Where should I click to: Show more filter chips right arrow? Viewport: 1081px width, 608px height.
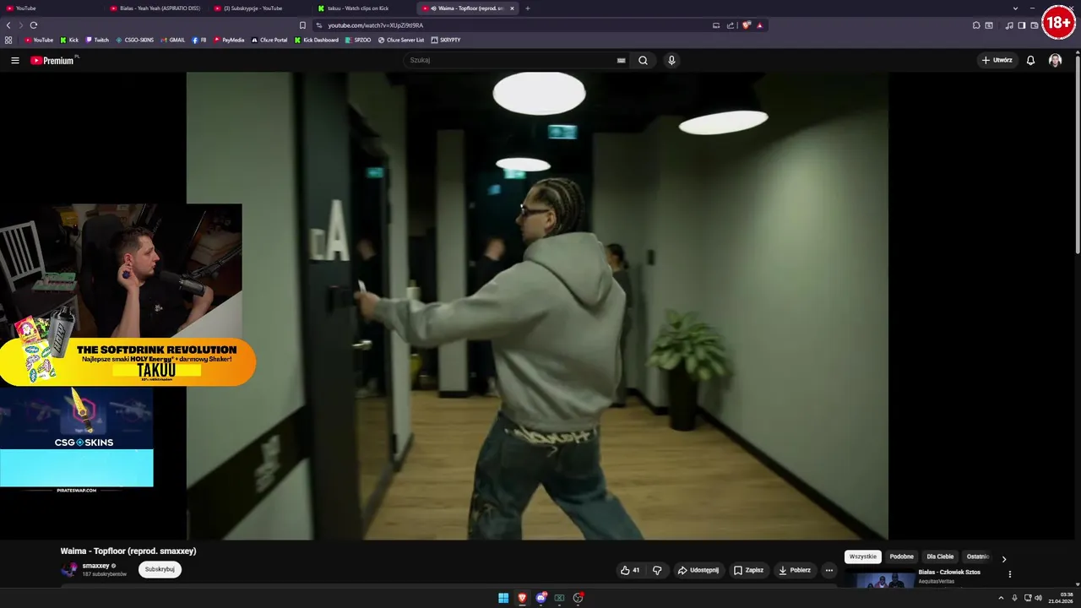(x=1004, y=559)
